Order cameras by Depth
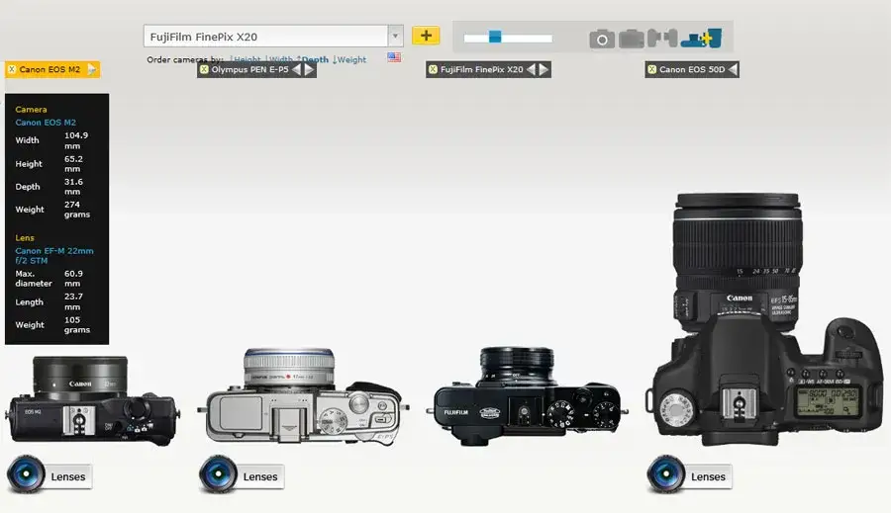This screenshot has width=891, height=513. click(x=315, y=59)
